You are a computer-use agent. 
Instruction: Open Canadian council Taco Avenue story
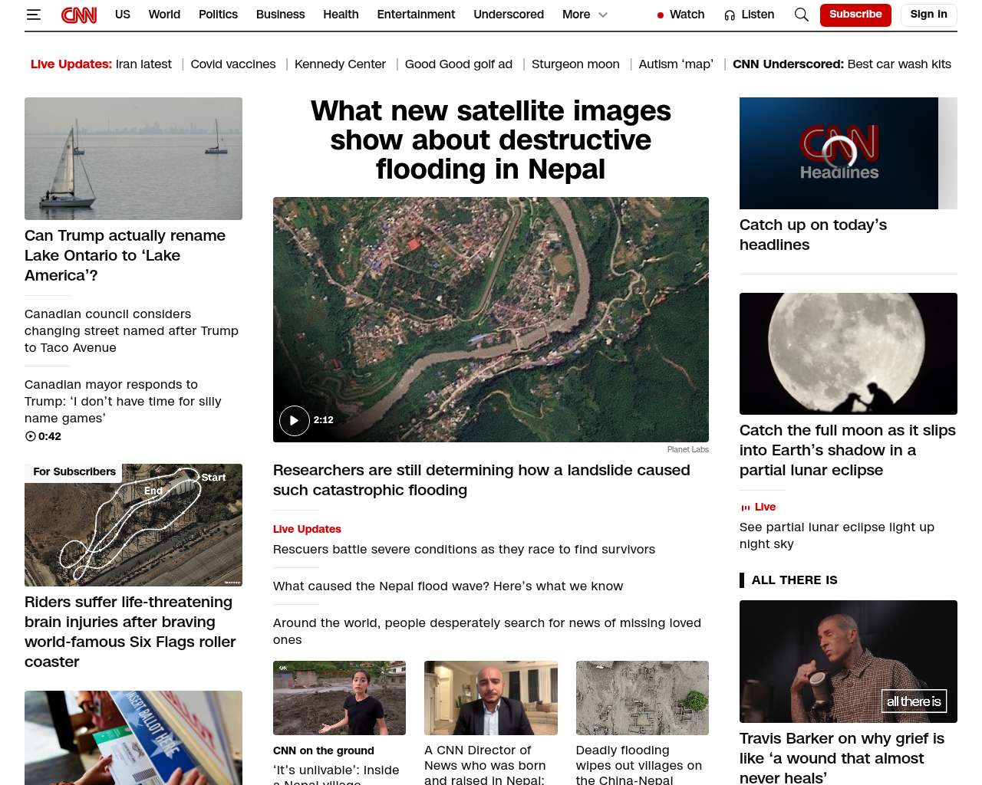point(131,331)
